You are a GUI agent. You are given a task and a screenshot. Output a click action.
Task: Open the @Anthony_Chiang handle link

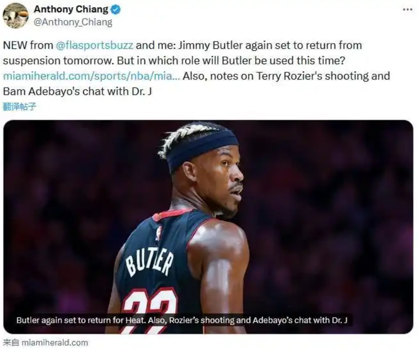coord(73,22)
